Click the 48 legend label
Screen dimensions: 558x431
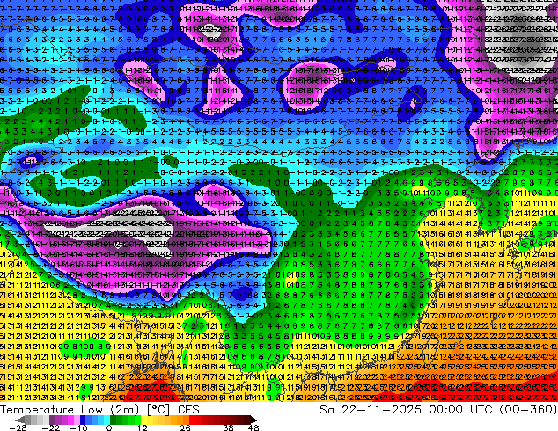pyautogui.click(x=253, y=427)
